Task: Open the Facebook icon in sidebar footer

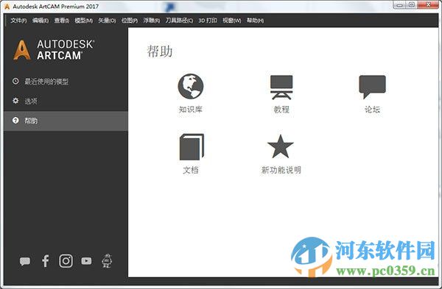Action: [x=46, y=261]
